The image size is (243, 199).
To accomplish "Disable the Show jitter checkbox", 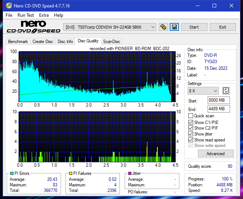I will 191,134.
